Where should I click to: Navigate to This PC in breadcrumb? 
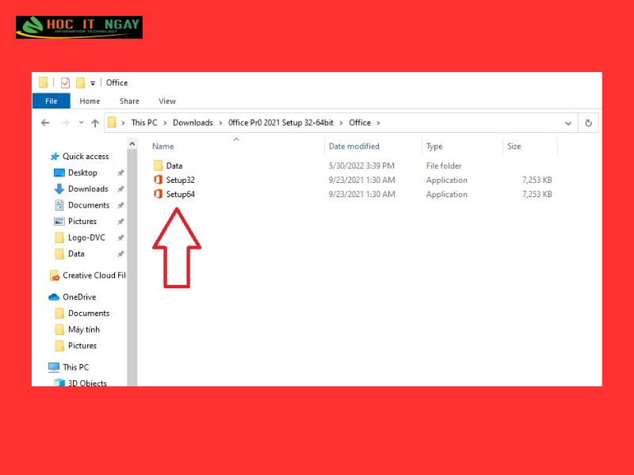(144, 123)
